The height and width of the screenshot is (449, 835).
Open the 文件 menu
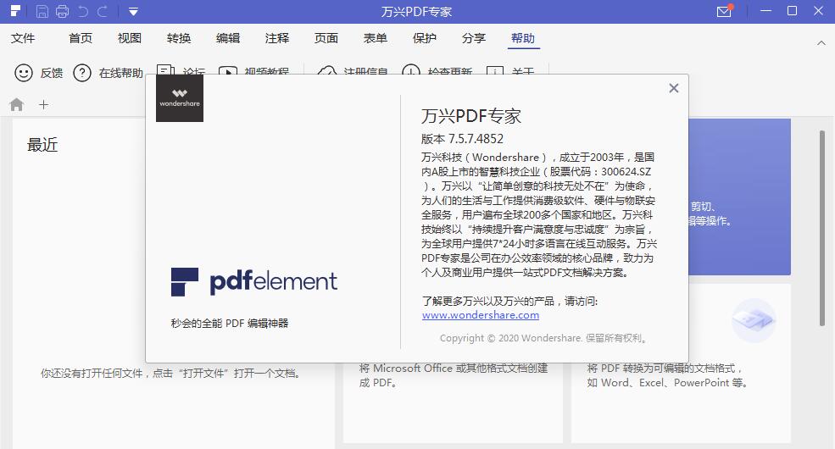pos(23,38)
